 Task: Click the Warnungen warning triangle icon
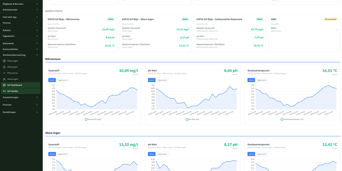pyautogui.click(x=4, y=79)
